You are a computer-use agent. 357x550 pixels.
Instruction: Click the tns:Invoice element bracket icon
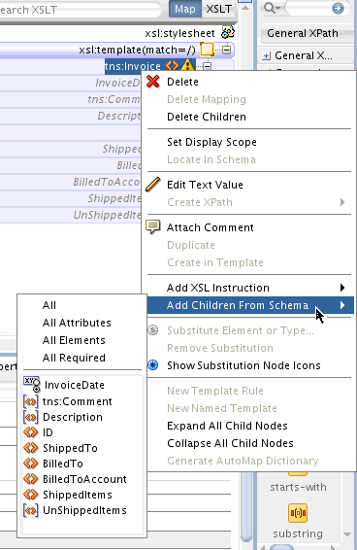tap(172, 66)
